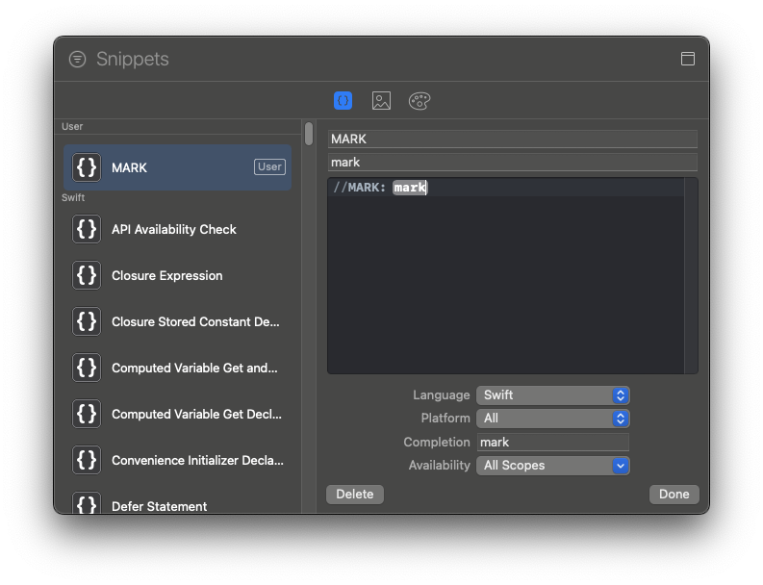Toggle the window layout icon in title bar

coord(688,59)
